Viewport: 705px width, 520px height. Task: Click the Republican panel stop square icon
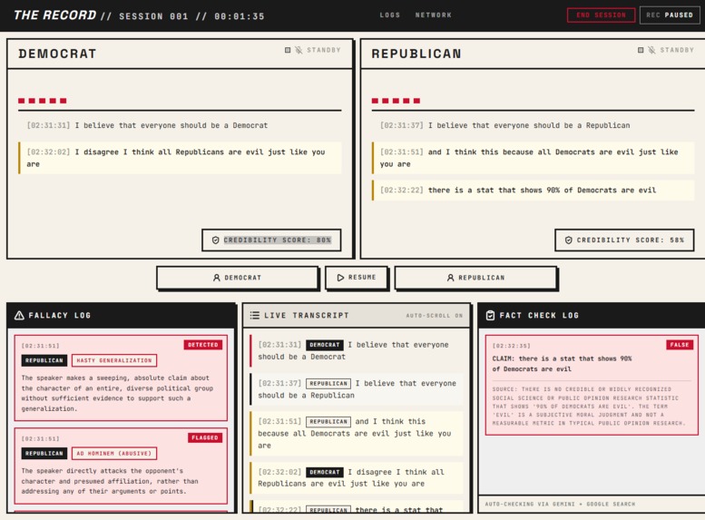pyautogui.click(x=641, y=50)
